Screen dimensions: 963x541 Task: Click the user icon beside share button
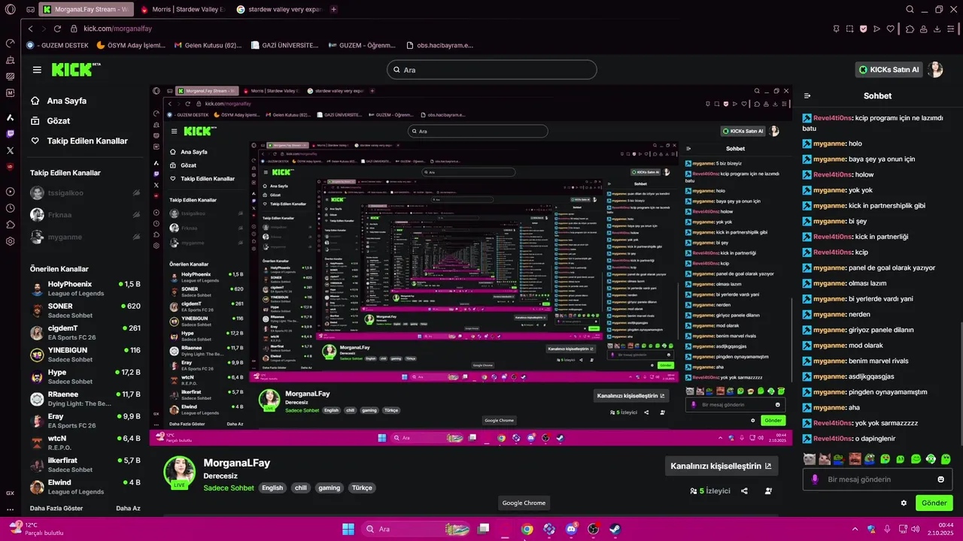(x=768, y=491)
